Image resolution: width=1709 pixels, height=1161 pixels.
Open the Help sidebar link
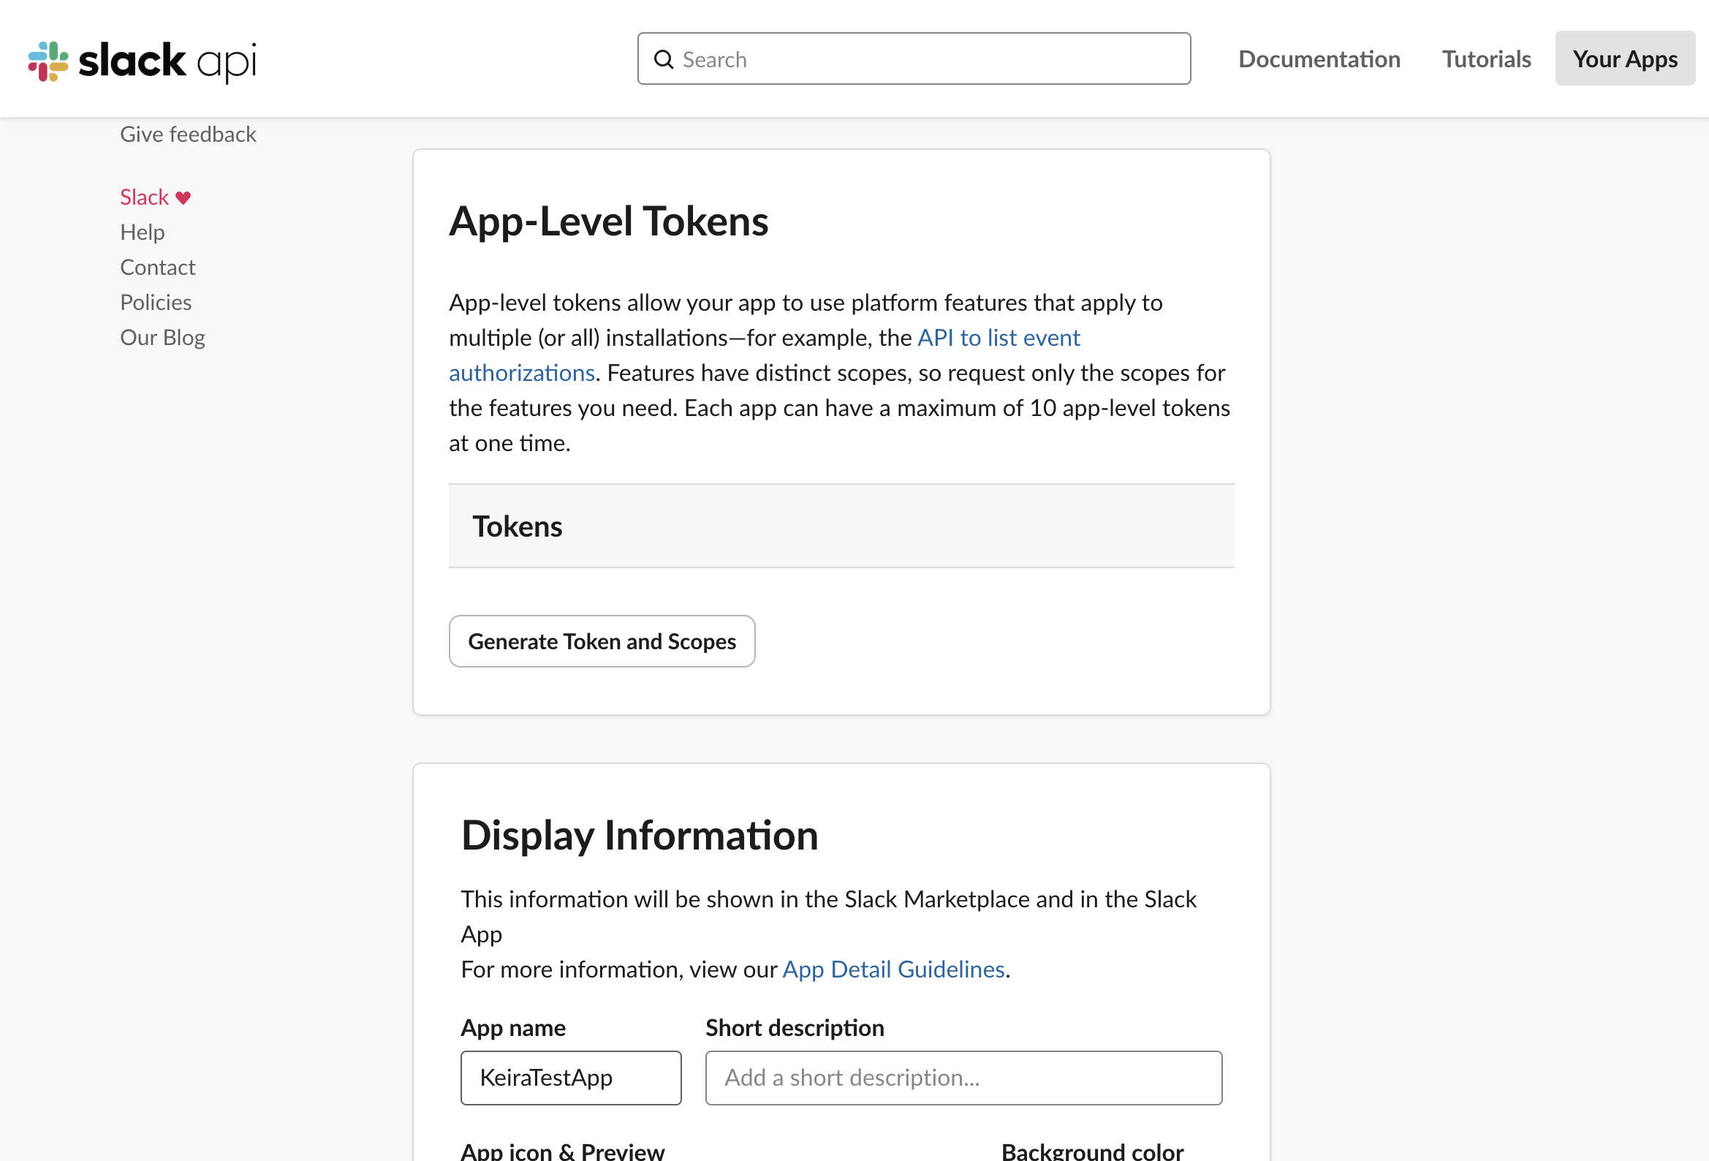point(142,232)
